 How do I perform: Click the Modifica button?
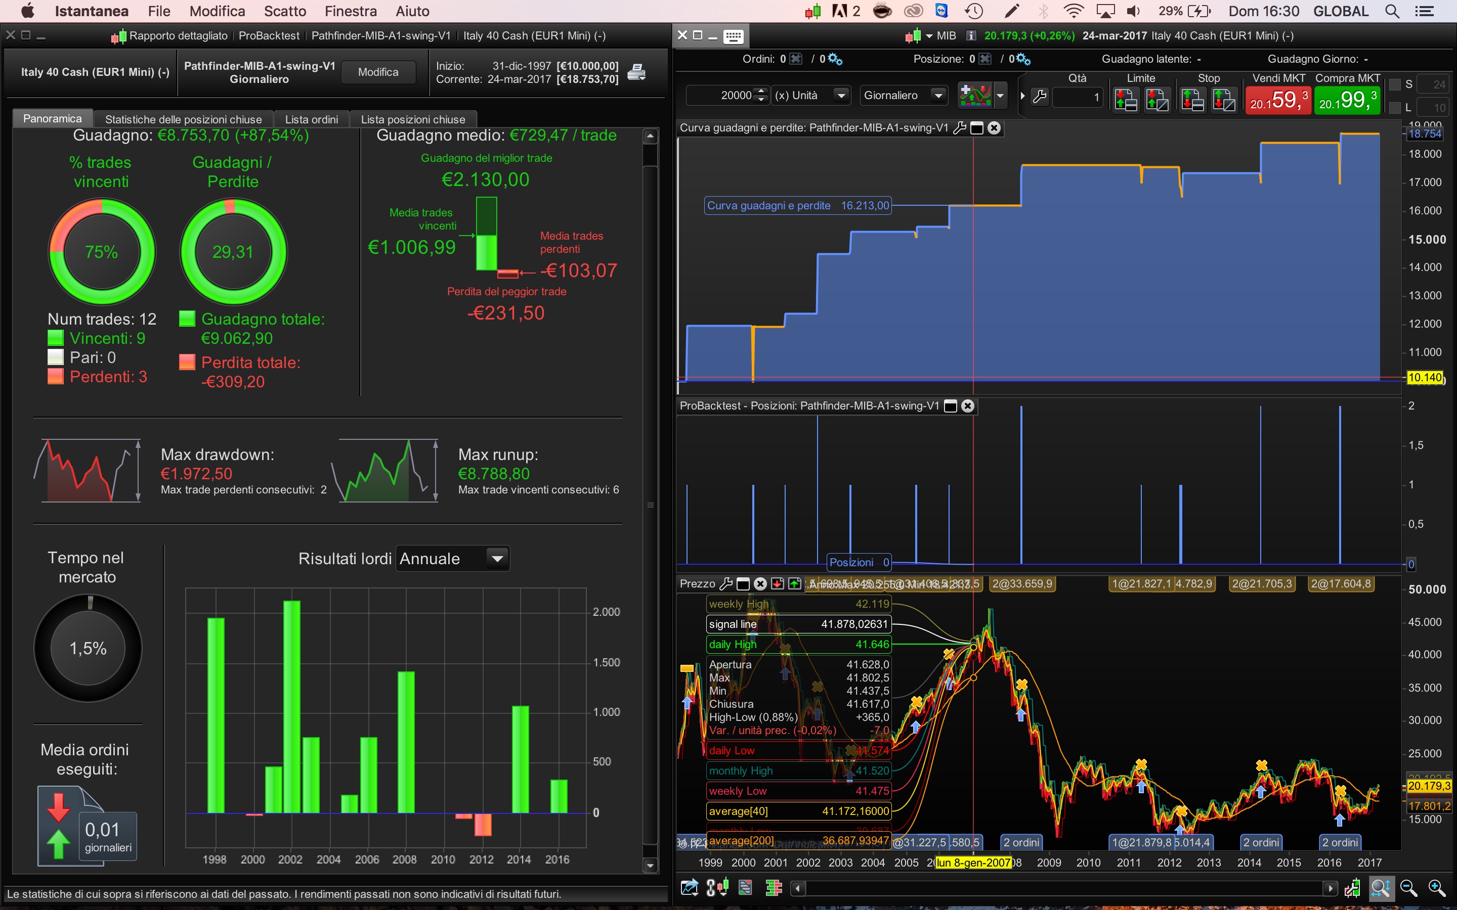click(378, 72)
